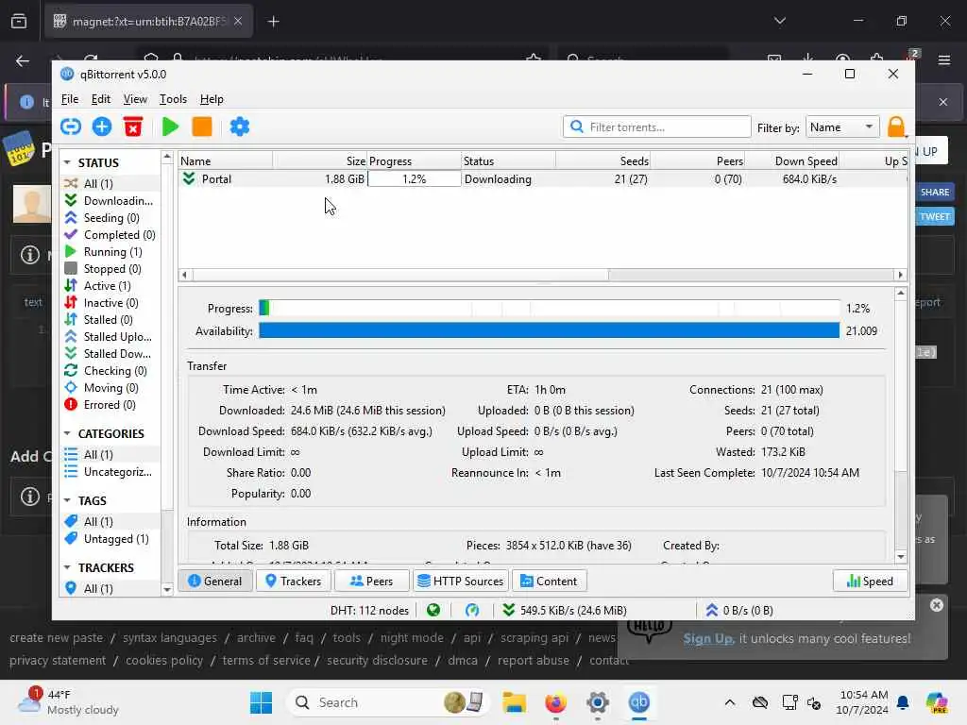Open the Edit menu
This screenshot has height=725, width=967.
(100, 99)
